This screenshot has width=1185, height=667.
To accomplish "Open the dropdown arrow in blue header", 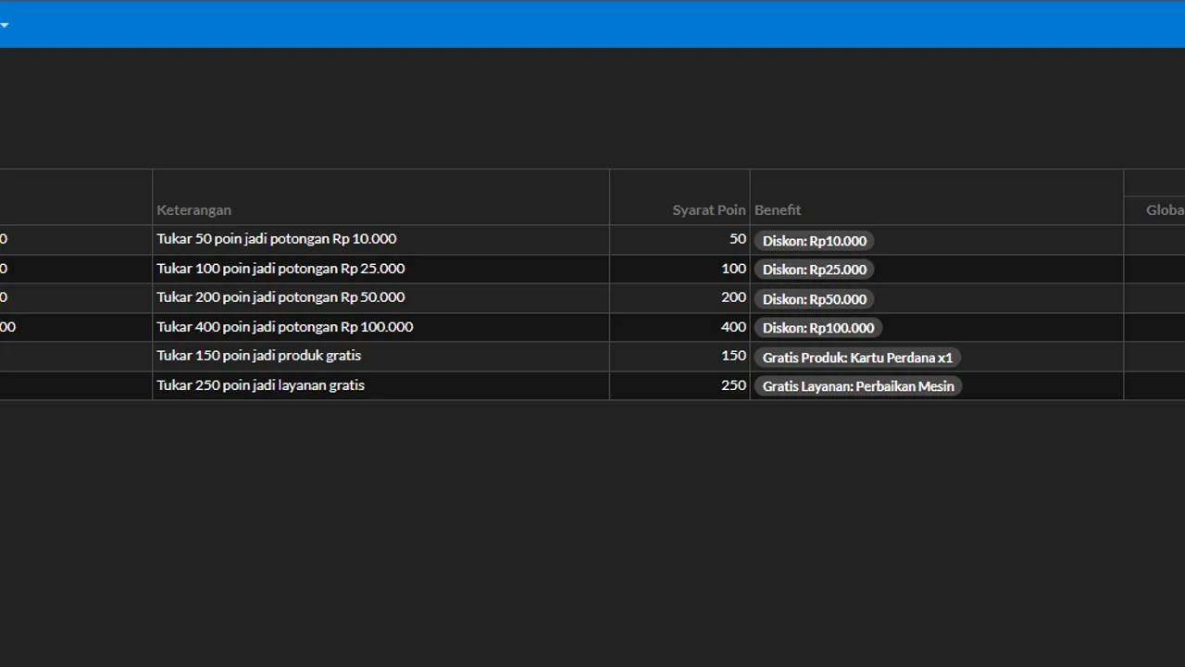I will pos(5,26).
